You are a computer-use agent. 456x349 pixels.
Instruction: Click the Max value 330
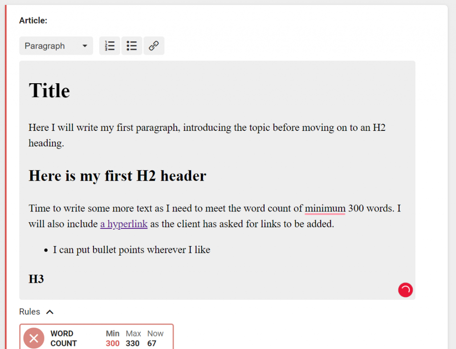132,344
